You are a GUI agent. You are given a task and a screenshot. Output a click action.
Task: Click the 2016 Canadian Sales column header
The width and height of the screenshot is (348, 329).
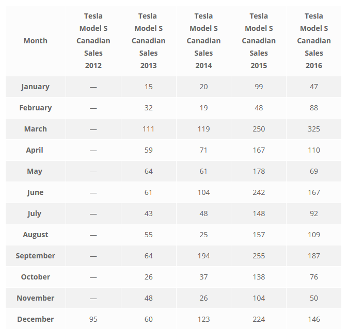(x=314, y=41)
